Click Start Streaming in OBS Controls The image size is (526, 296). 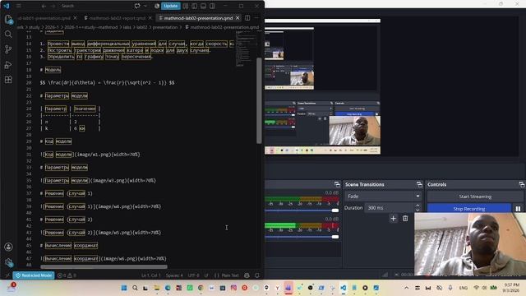[475, 197]
